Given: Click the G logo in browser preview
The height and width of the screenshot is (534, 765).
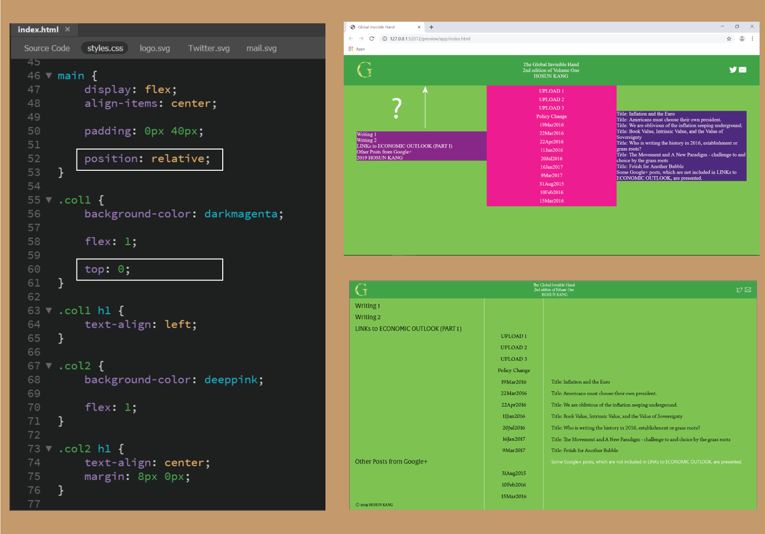Looking at the screenshot, I should [364, 70].
